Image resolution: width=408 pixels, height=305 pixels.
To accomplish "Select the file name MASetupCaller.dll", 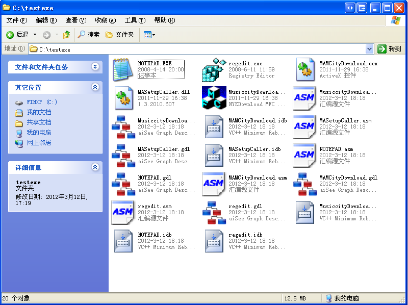I will tap(164, 92).
